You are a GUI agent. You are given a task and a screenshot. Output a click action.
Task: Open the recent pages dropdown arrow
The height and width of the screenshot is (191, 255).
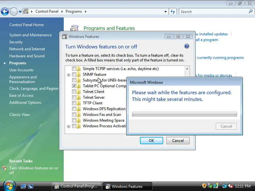tap(20, 12)
